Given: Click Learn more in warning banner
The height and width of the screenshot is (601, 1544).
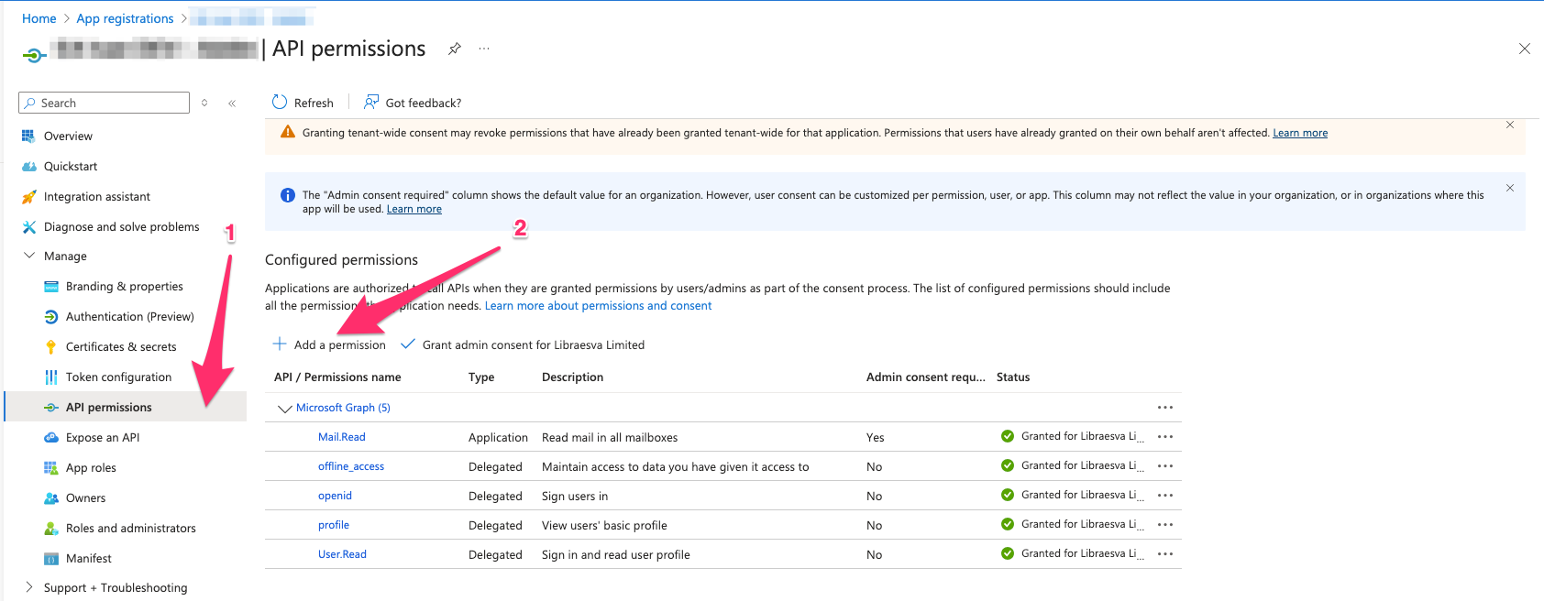Looking at the screenshot, I should 1300,133.
